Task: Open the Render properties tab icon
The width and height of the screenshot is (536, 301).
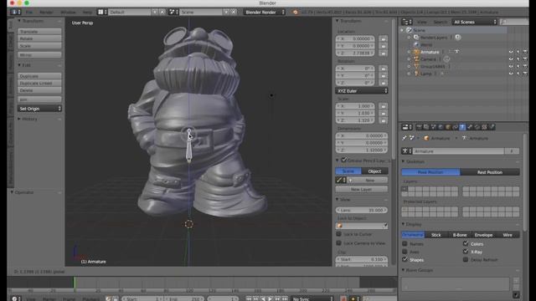Action: (419, 127)
